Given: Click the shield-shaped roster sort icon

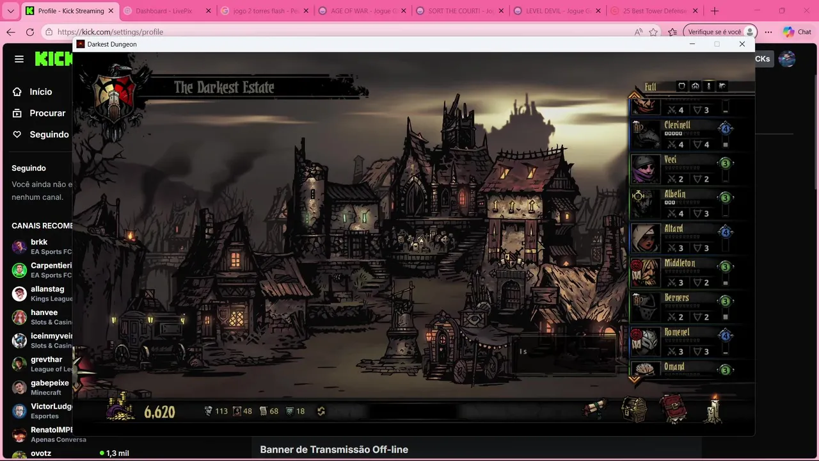Looking at the screenshot, I should point(681,86).
